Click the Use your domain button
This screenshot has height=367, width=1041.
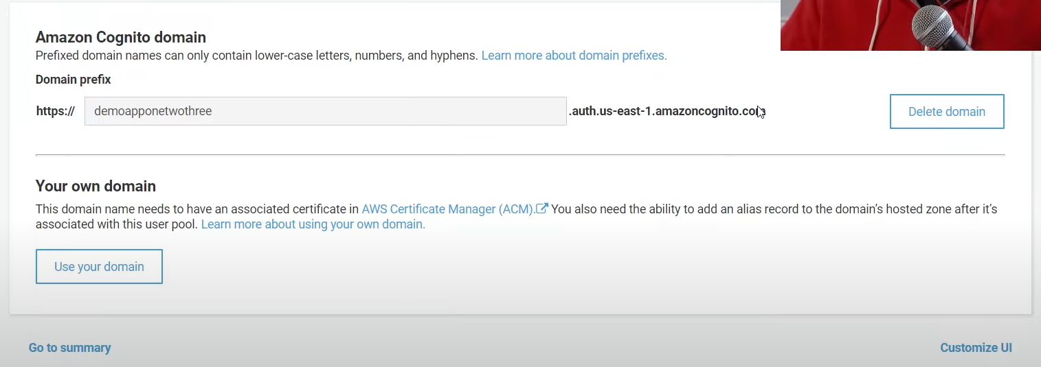(99, 267)
